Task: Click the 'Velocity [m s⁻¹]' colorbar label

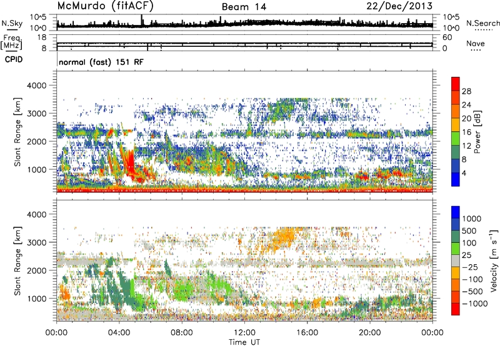Action: (x=494, y=260)
